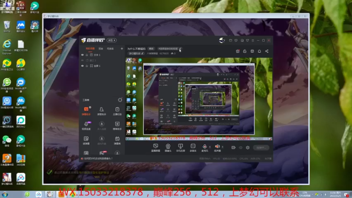Expand microphone options arrow
352x198 pixels.
(210, 147)
